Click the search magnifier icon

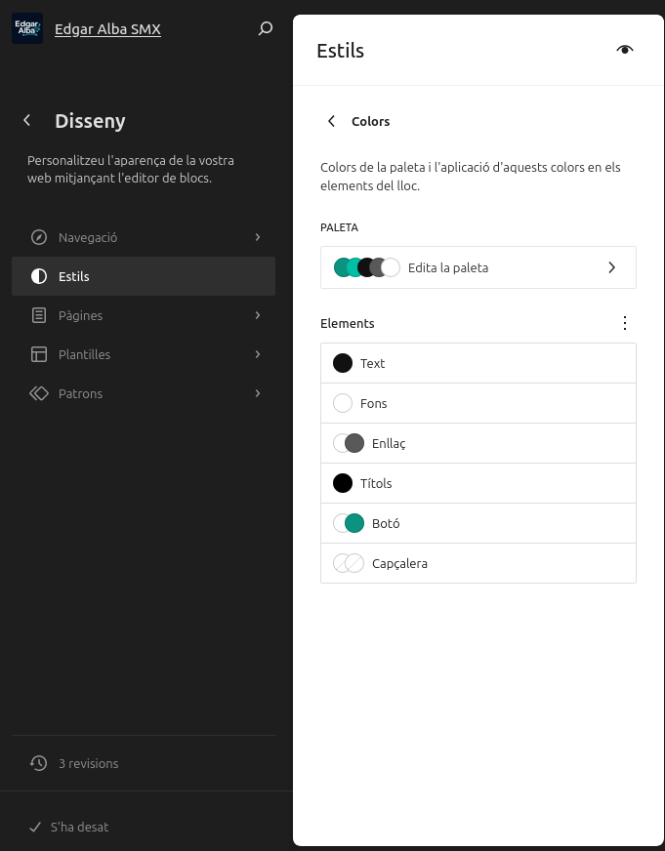[x=265, y=29]
